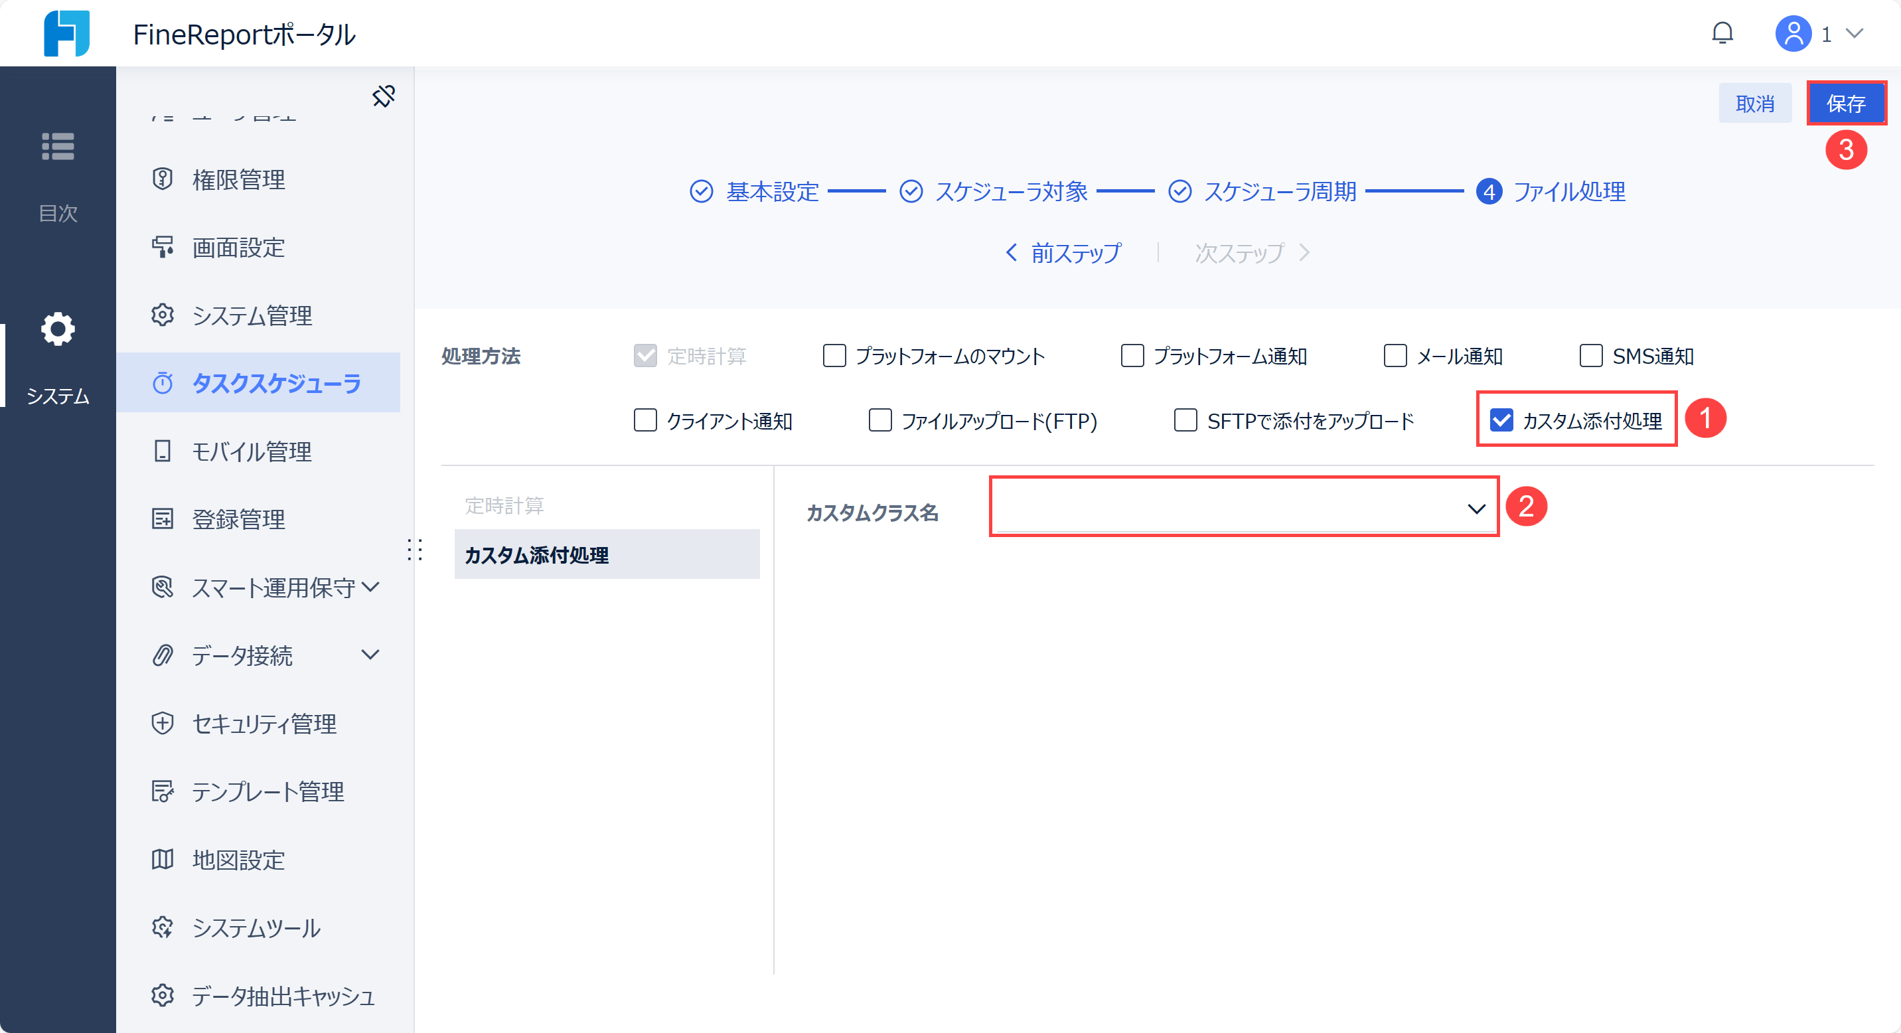Viewport: 1901px width, 1033px height.
Task: Click the システム gear icon
Action: pyautogui.click(x=58, y=329)
